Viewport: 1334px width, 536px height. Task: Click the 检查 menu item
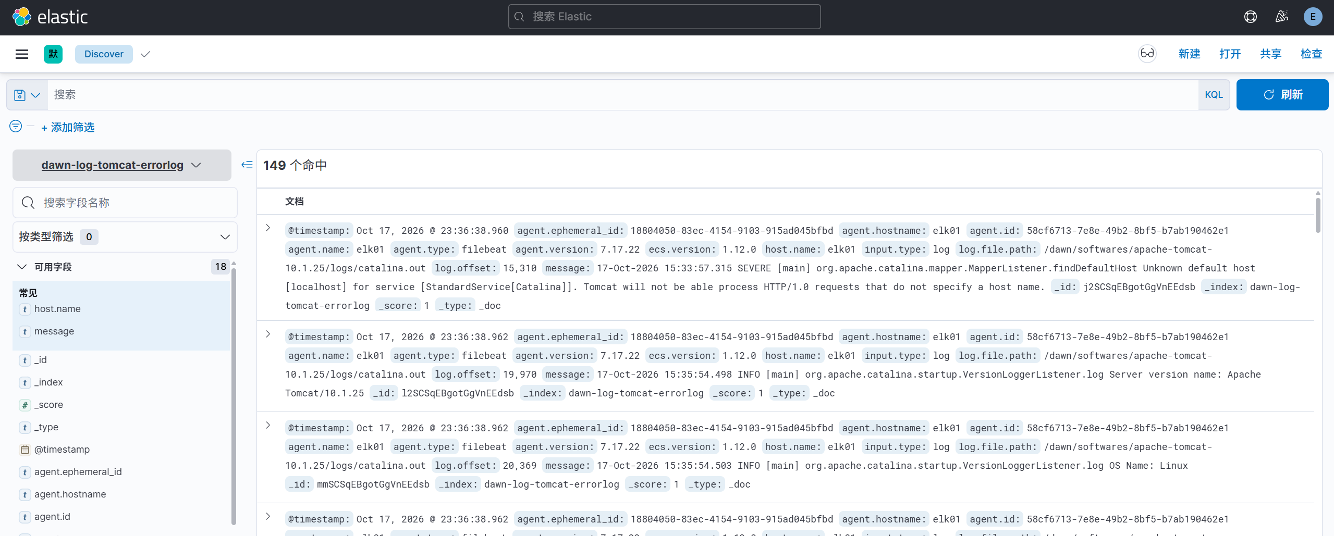tap(1311, 54)
